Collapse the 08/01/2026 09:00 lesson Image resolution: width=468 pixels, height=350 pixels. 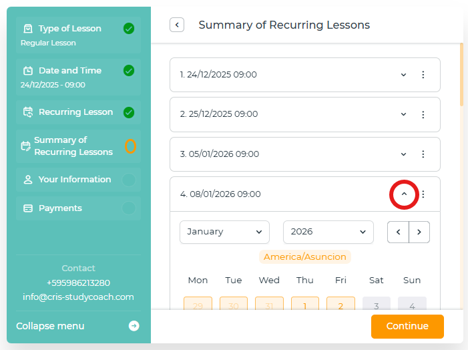[x=404, y=194]
